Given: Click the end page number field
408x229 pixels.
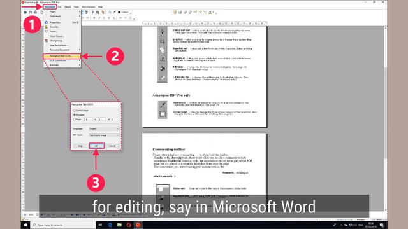Looking at the screenshot, I should point(102,120).
